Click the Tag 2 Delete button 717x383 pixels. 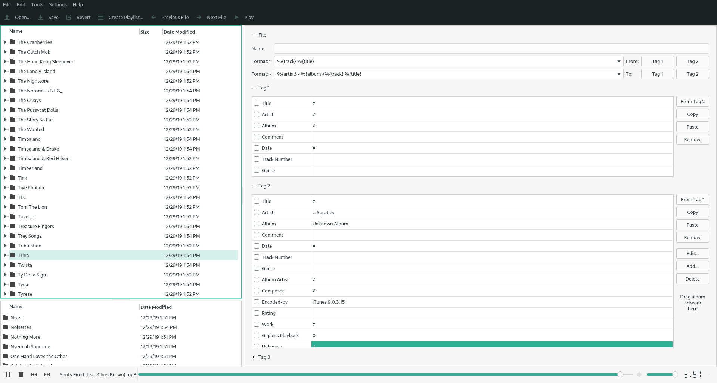(692, 279)
